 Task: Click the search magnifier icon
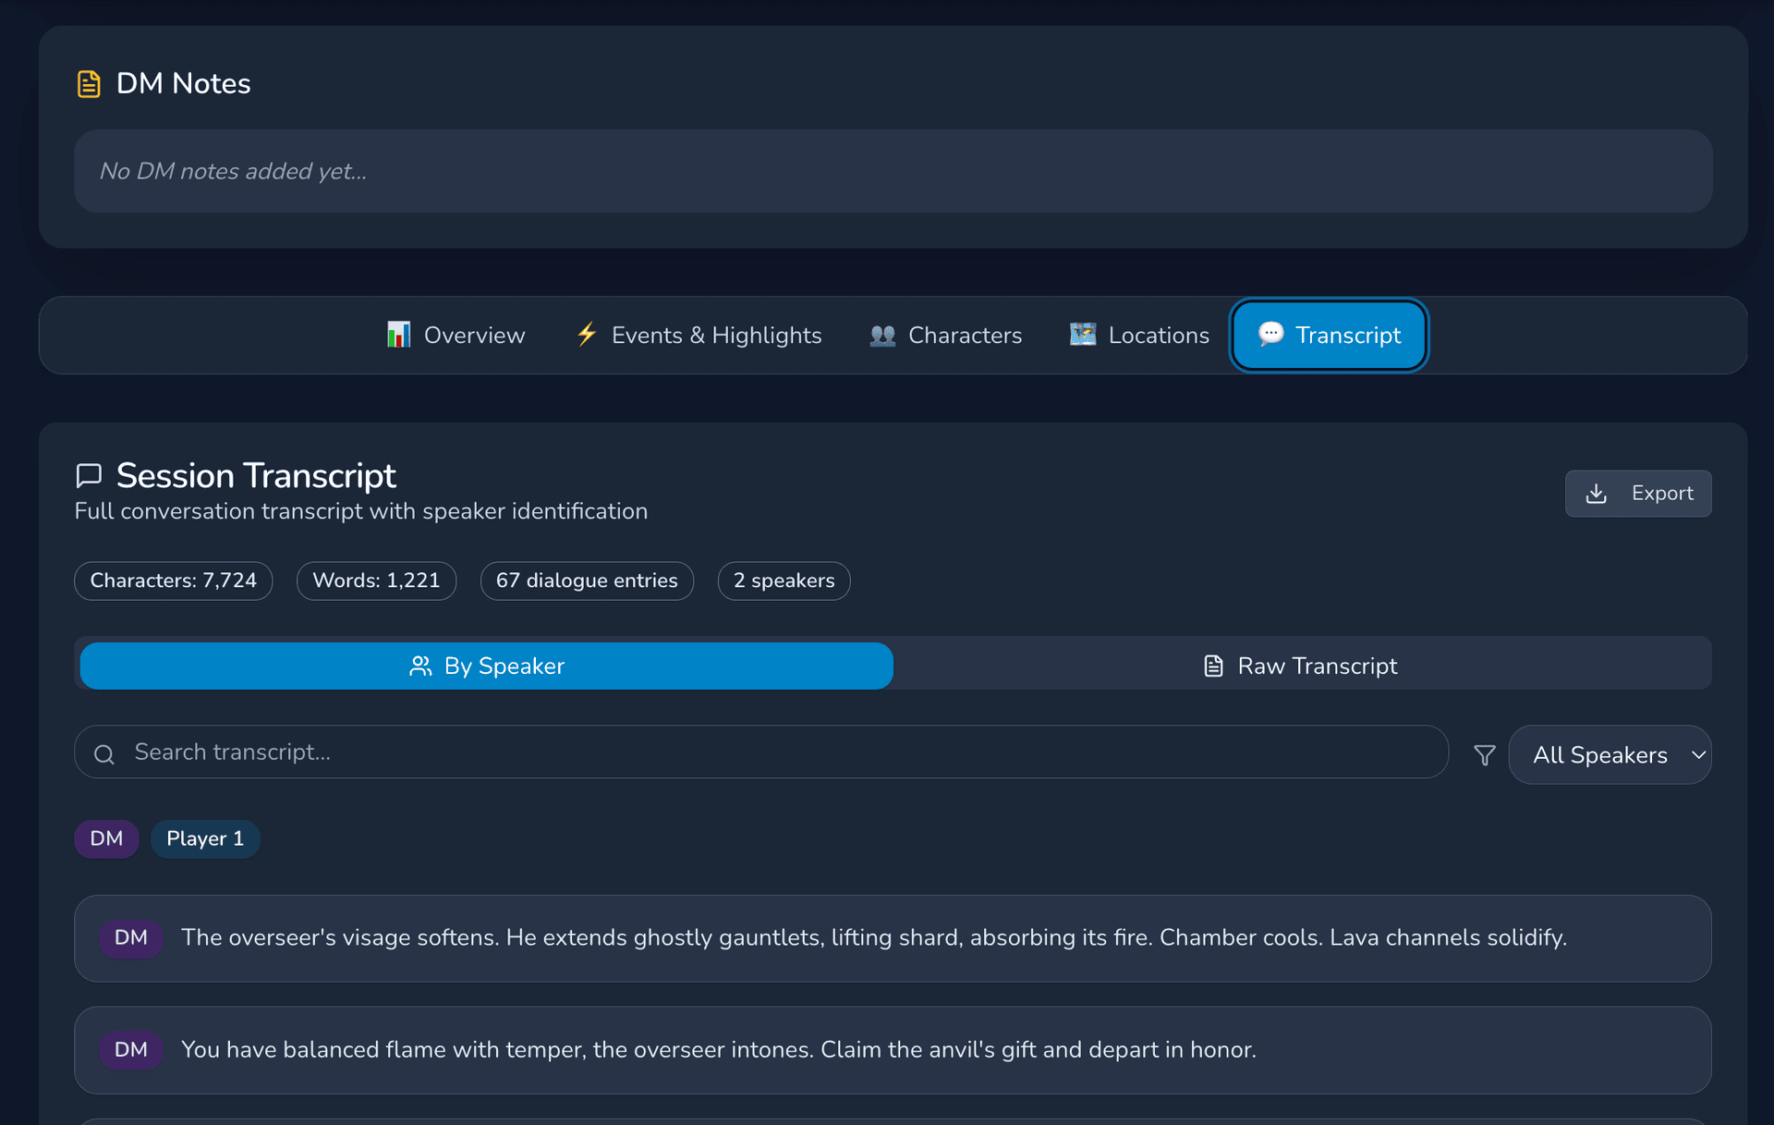(x=104, y=754)
